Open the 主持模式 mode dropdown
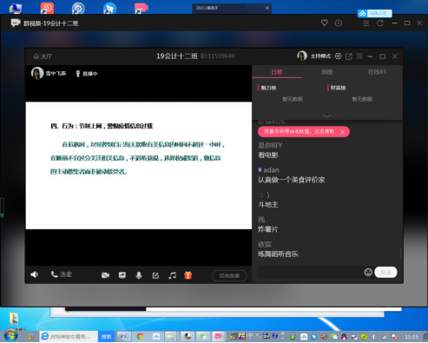The height and width of the screenshot is (343, 428). [320, 56]
